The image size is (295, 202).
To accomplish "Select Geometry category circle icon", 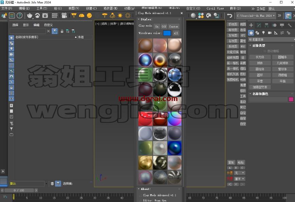I will click(251, 33).
